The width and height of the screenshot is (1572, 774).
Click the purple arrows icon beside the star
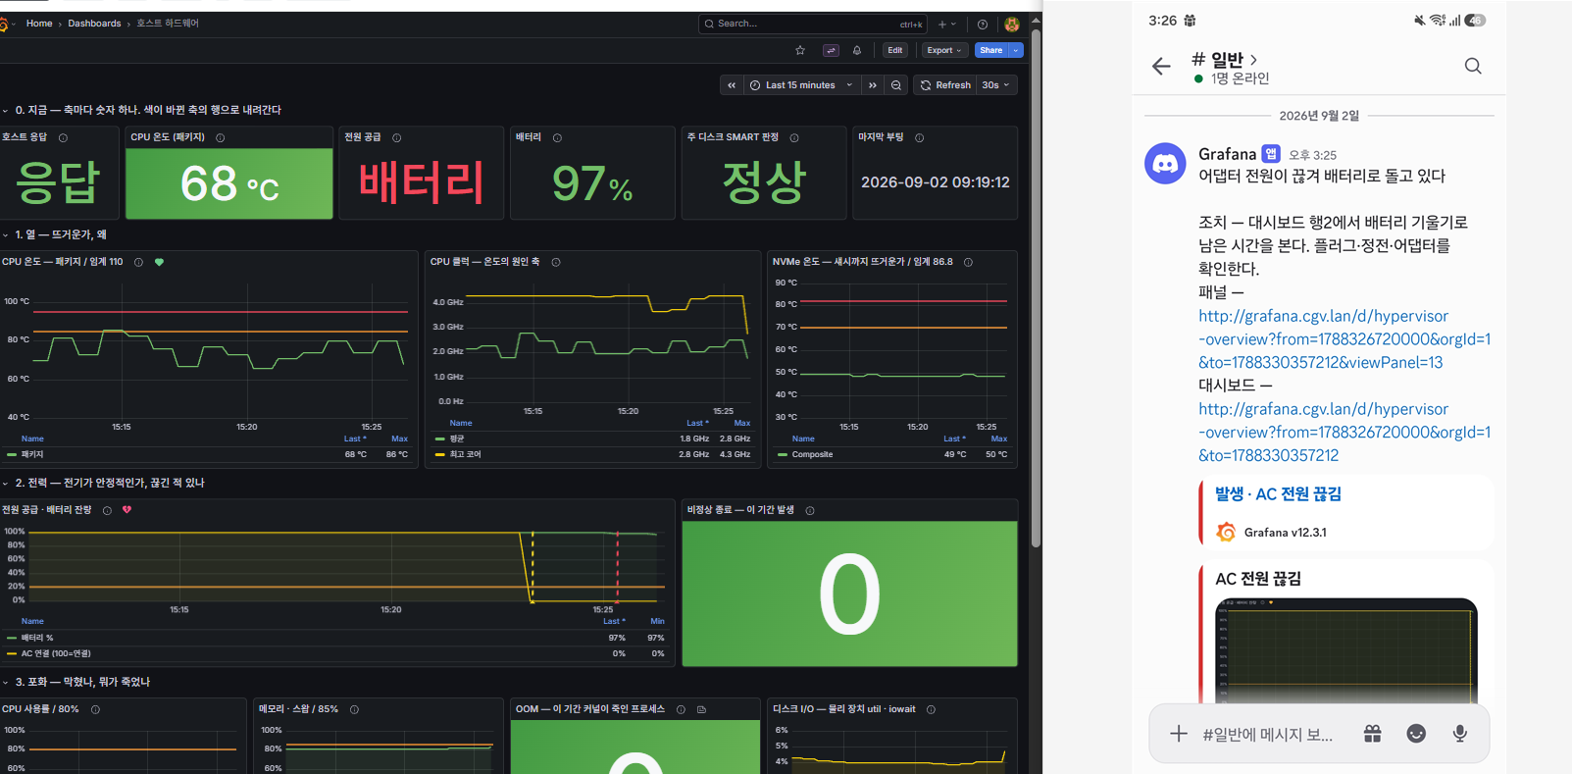(x=831, y=50)
